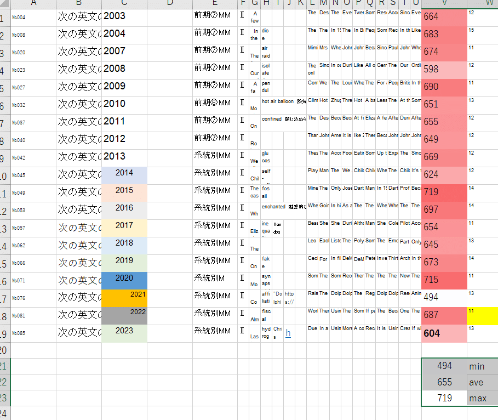Select cell containing 2010
This screenshot has height=420, width=498.
coord(124,105)
